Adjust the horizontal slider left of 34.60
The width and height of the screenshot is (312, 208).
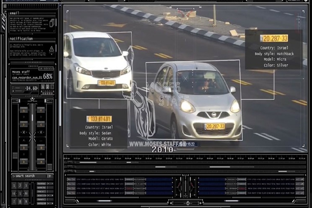click(18, 89)
